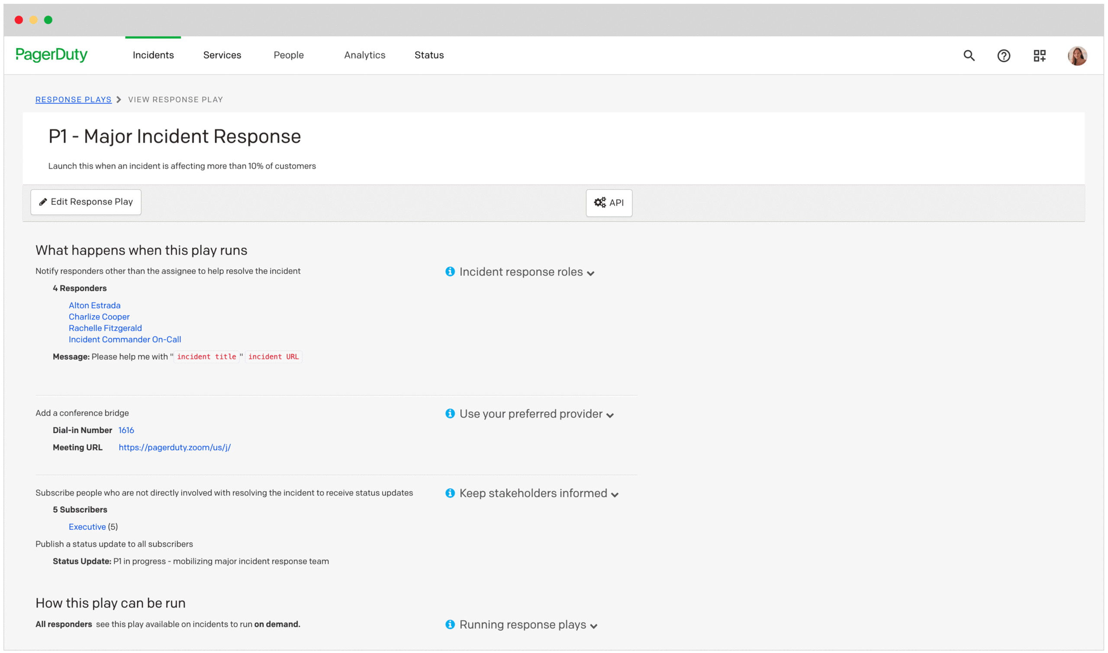
Task: Click the Meeting URL label
Action: [77, 447]
